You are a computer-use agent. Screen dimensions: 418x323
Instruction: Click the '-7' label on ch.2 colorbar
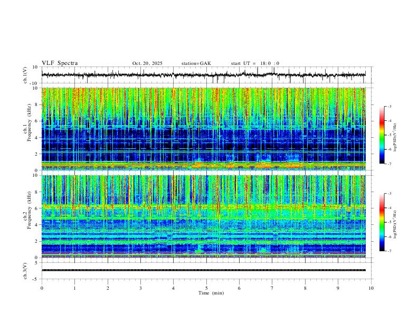pyautogui.click(x=389, y=251)
